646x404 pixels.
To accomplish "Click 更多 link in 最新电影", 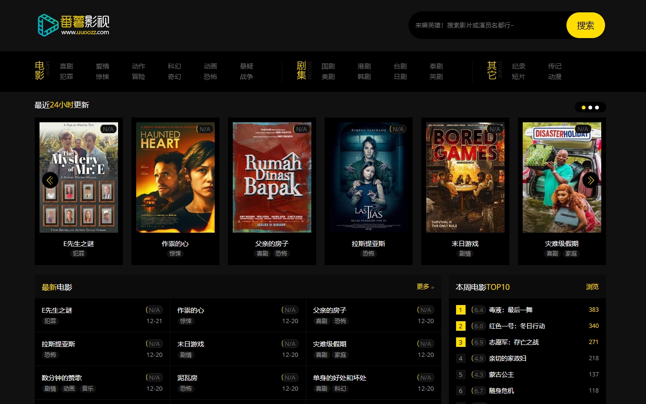I will pos(425,286).
